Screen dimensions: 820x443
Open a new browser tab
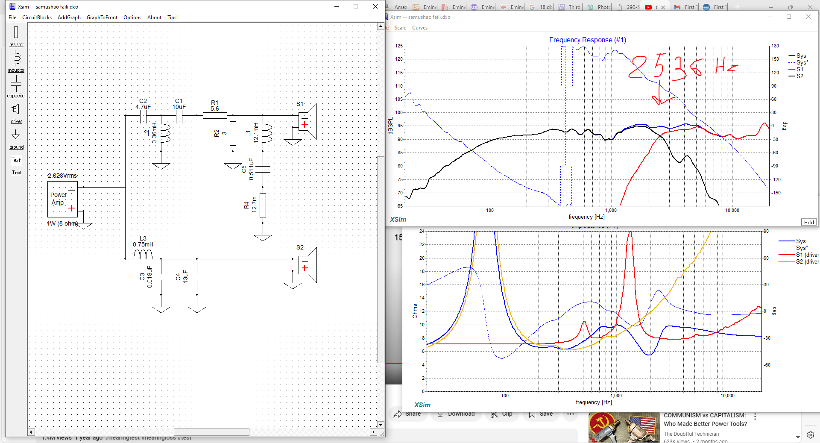click(x=737, y=7)
